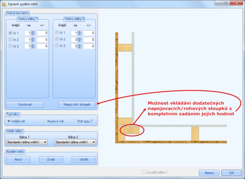The image size is (245, 179).
Task: Toggle Vr 2 outer checkbox in wall 2 layers
Action: (57, 39)
